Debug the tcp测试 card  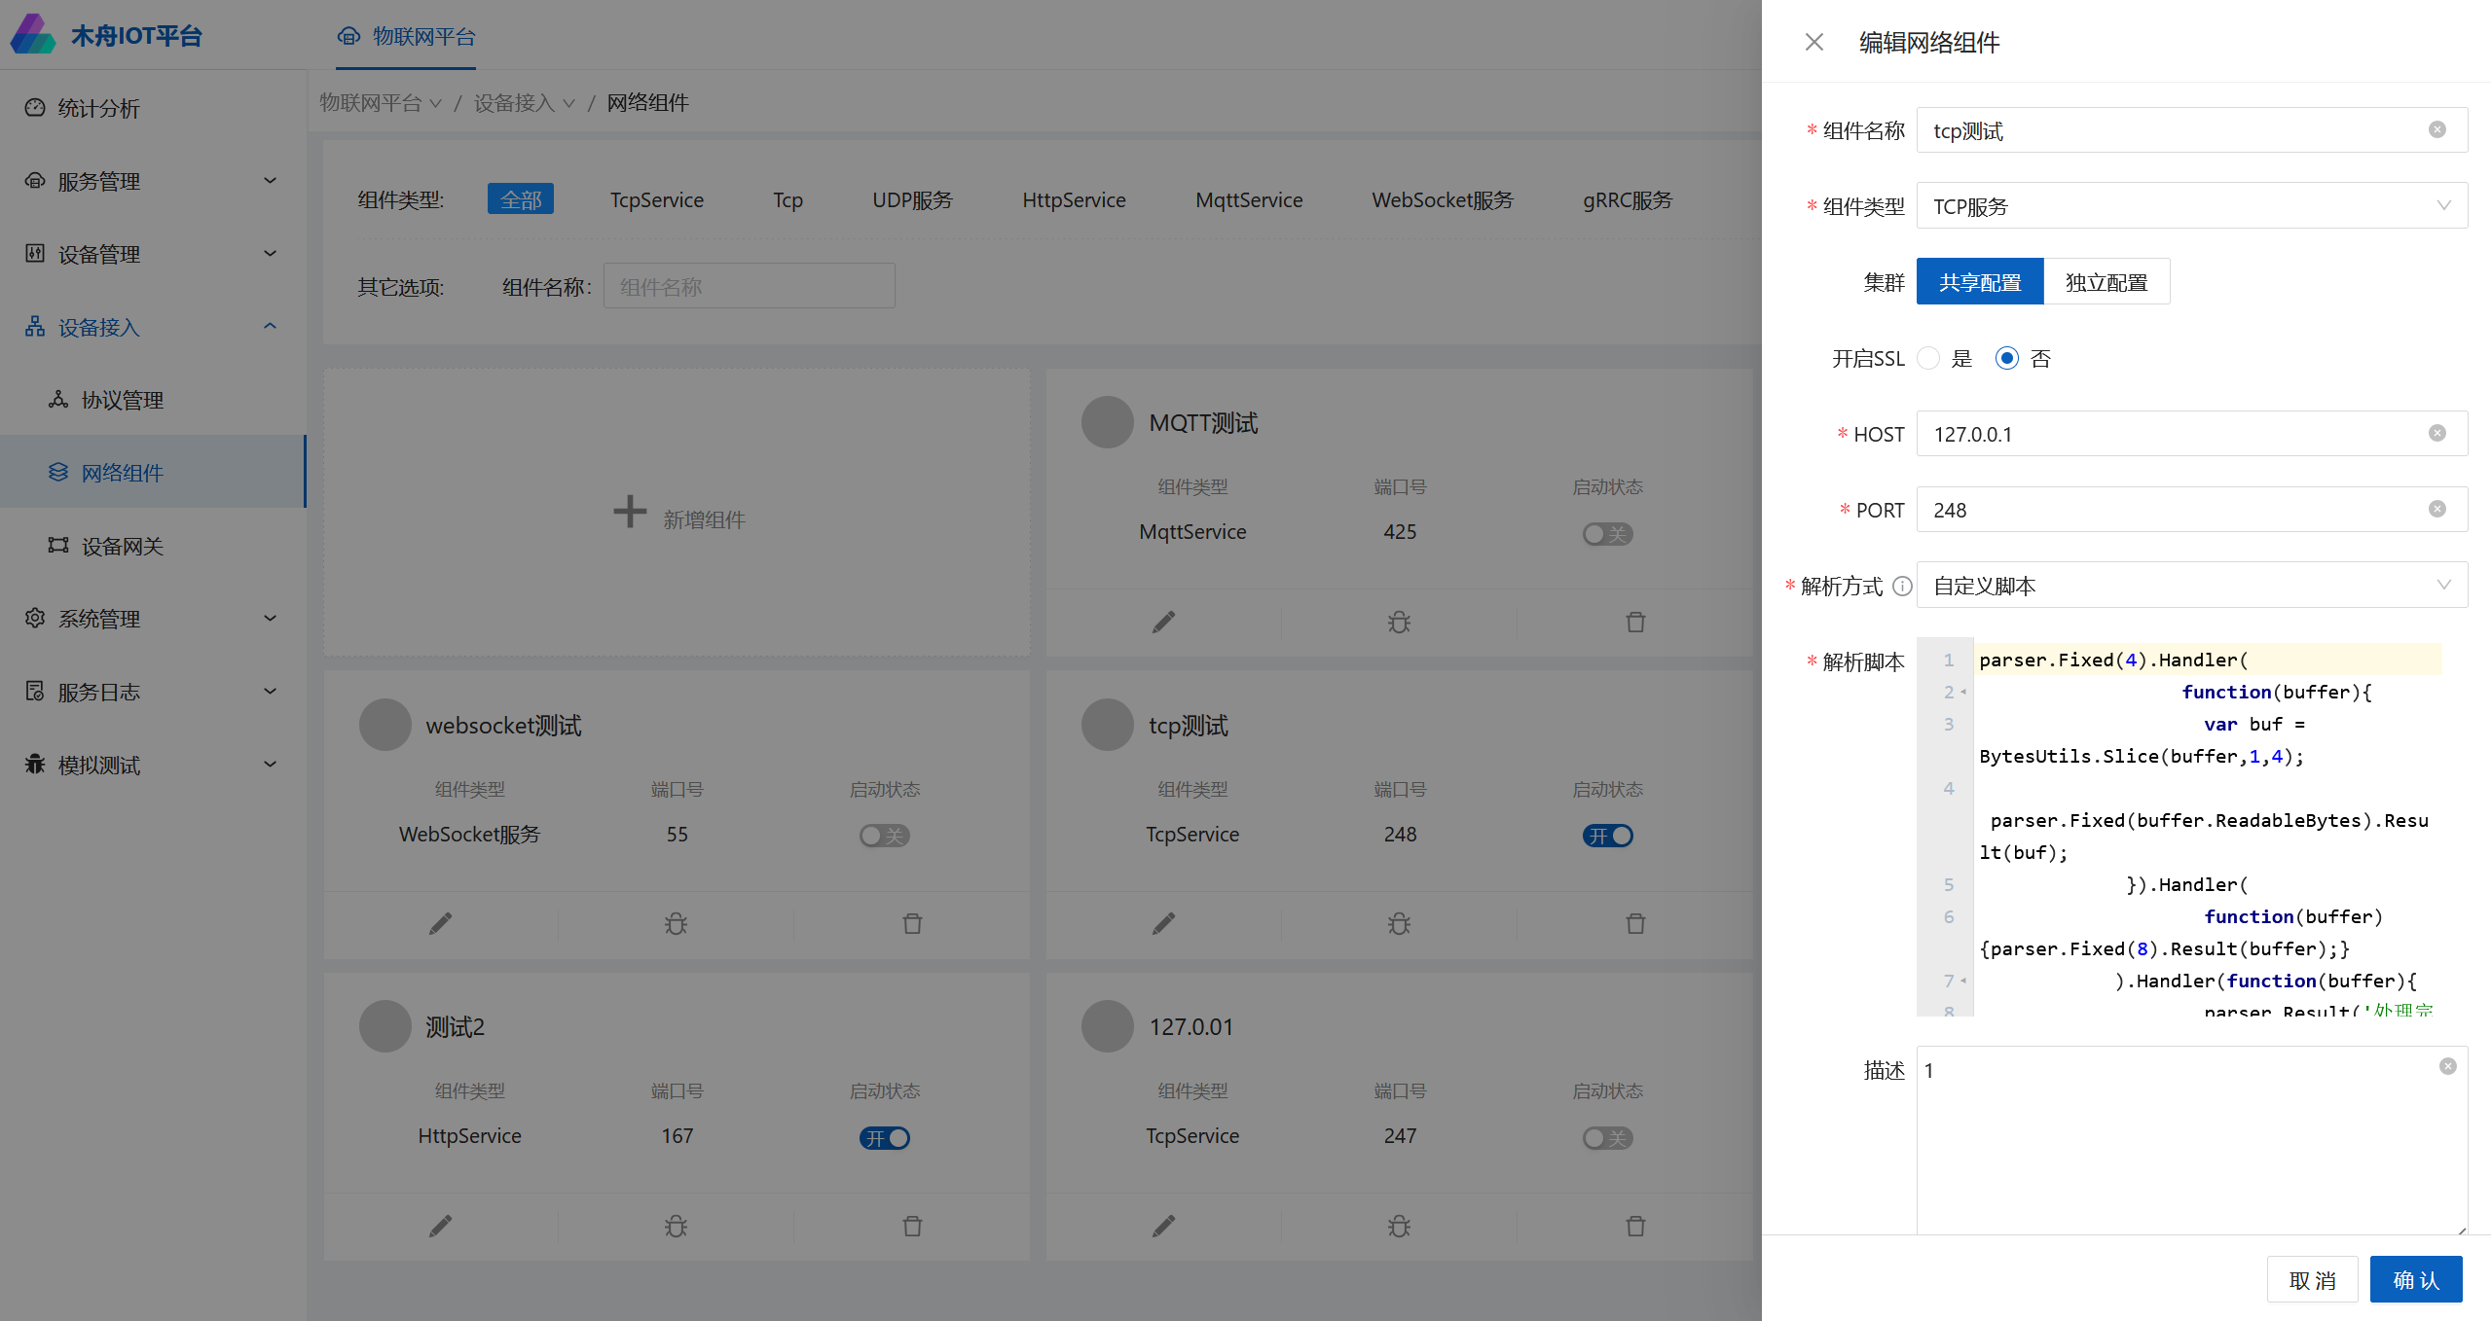click(x=1399, y=923)
